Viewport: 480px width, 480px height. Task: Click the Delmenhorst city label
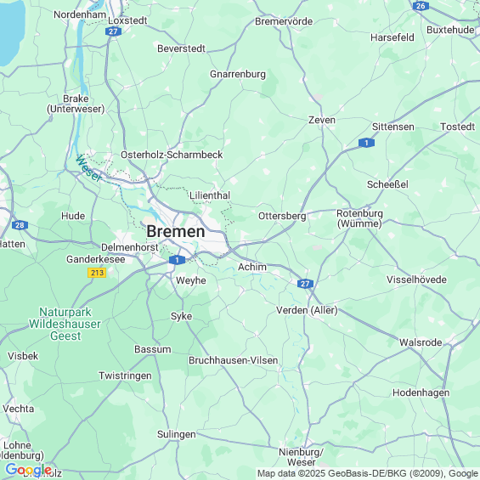[130, 247]
